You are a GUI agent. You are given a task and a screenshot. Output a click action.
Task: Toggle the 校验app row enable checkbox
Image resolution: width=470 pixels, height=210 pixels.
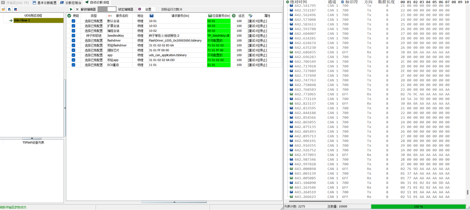[x=73, y=60]
